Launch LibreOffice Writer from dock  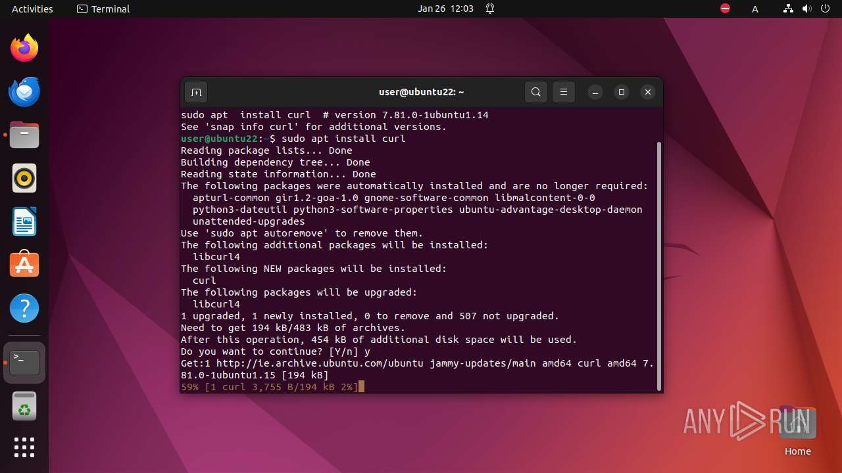point(24,221)
